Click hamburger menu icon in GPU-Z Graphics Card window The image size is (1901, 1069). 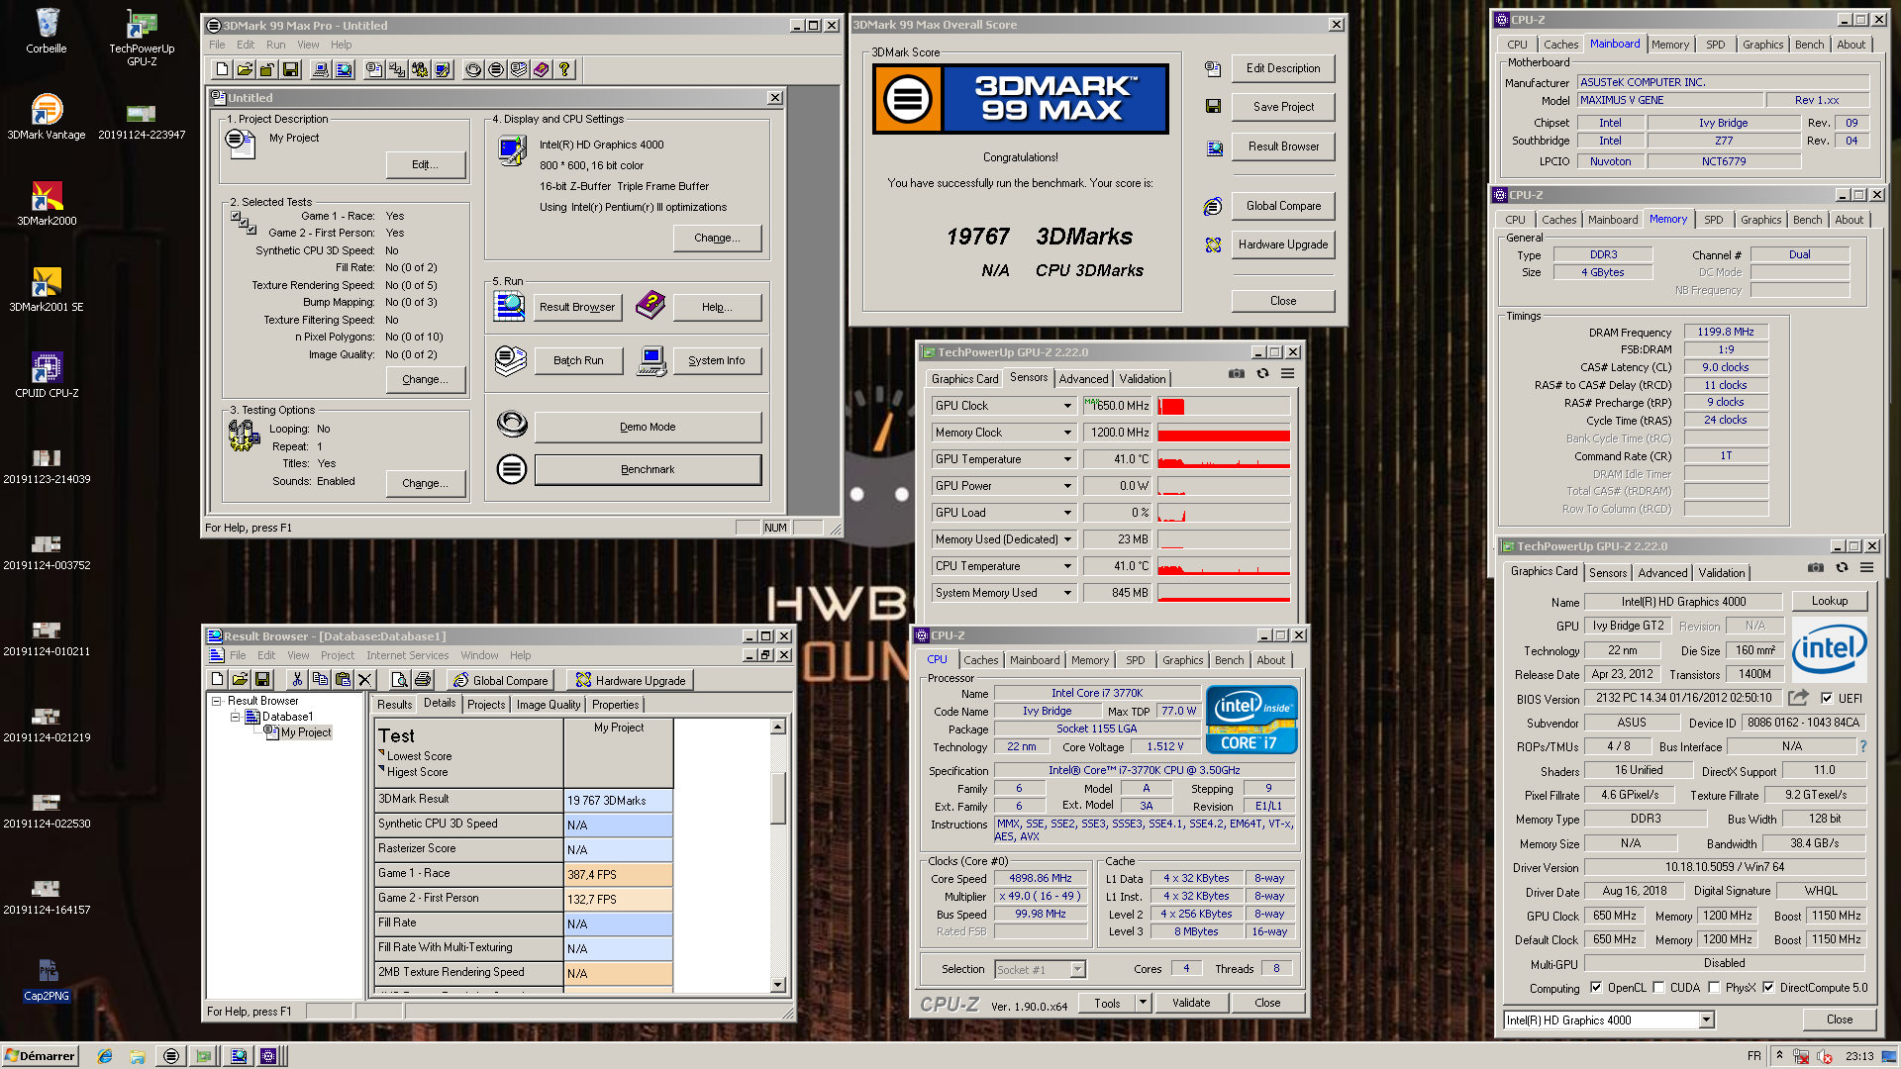point(1866,567)
